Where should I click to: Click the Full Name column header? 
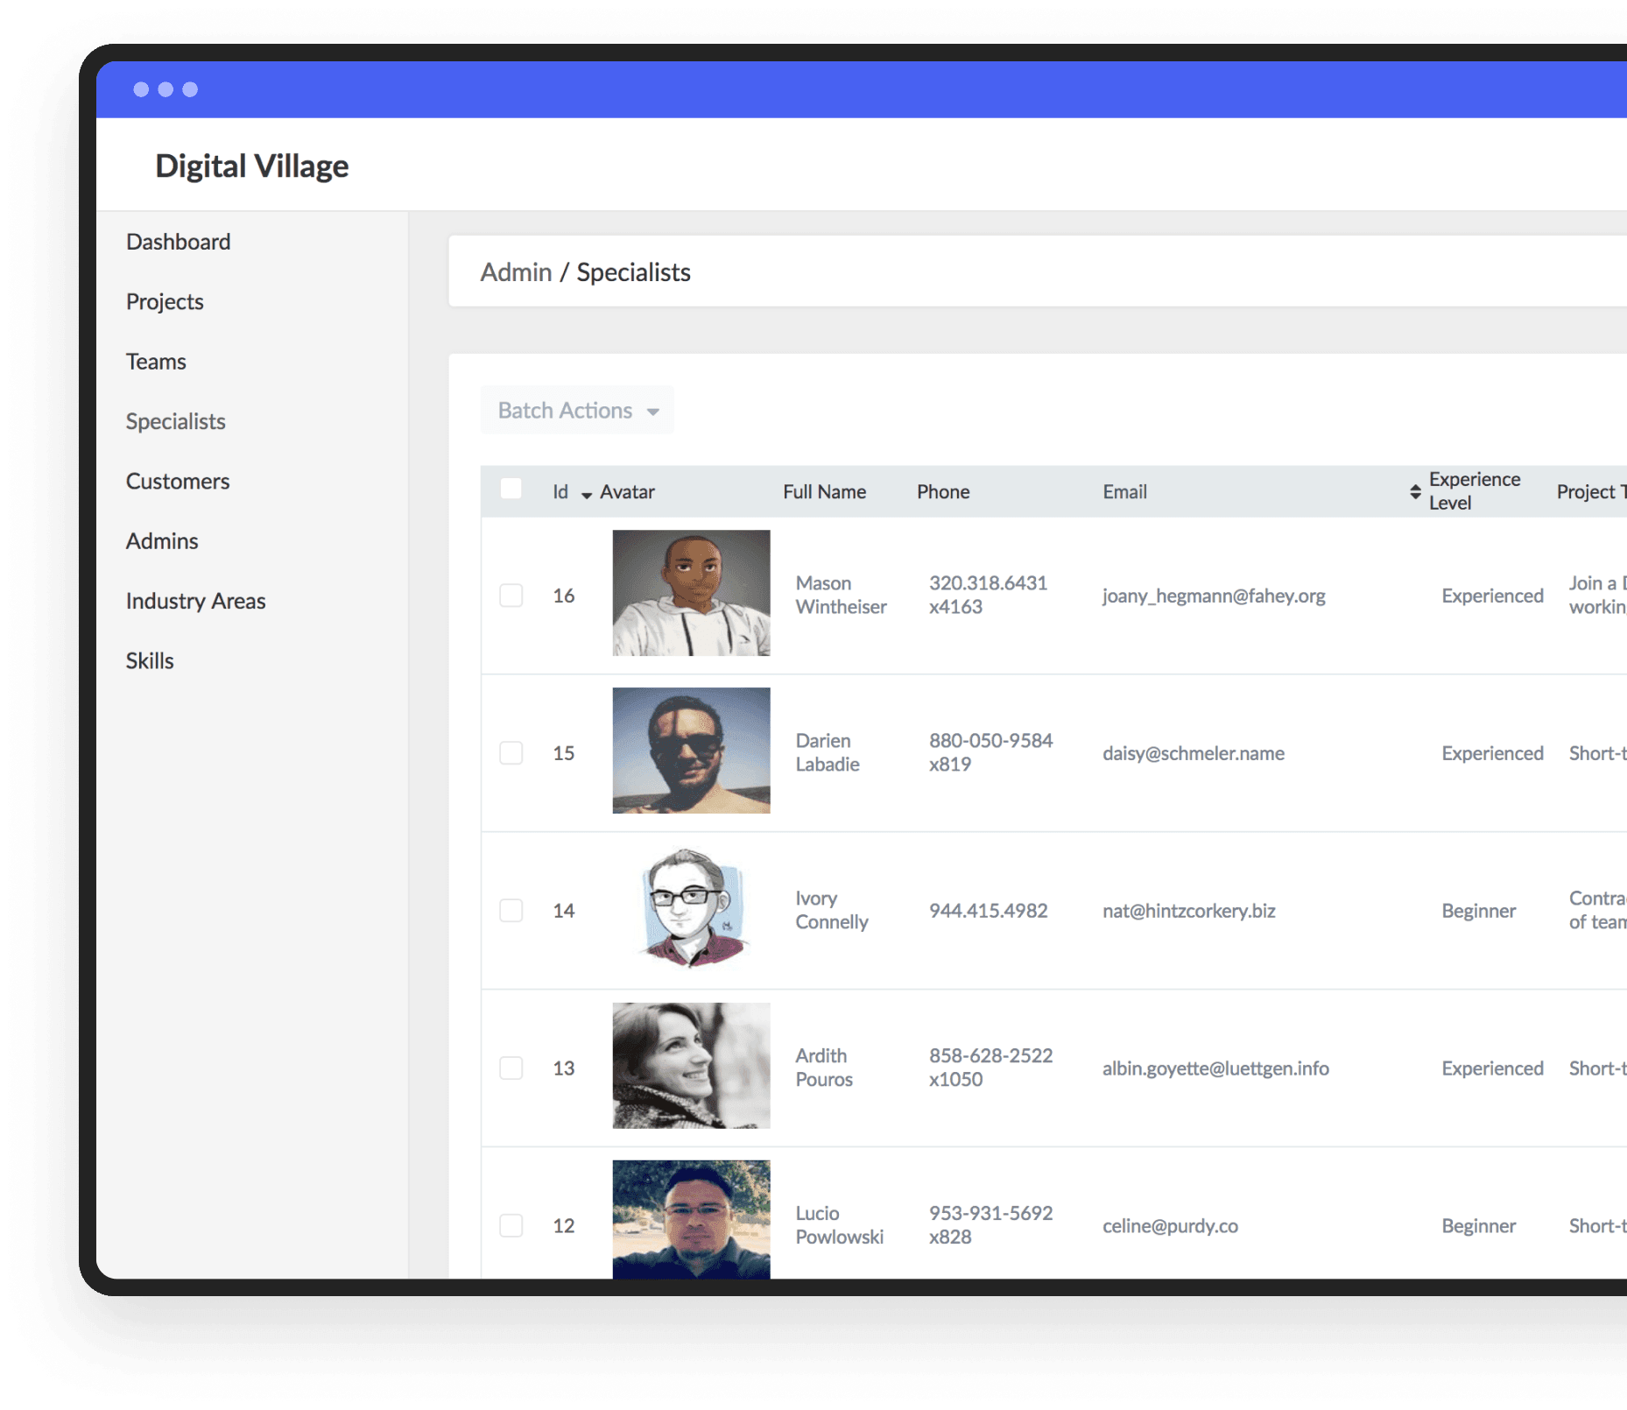[824, 492]
